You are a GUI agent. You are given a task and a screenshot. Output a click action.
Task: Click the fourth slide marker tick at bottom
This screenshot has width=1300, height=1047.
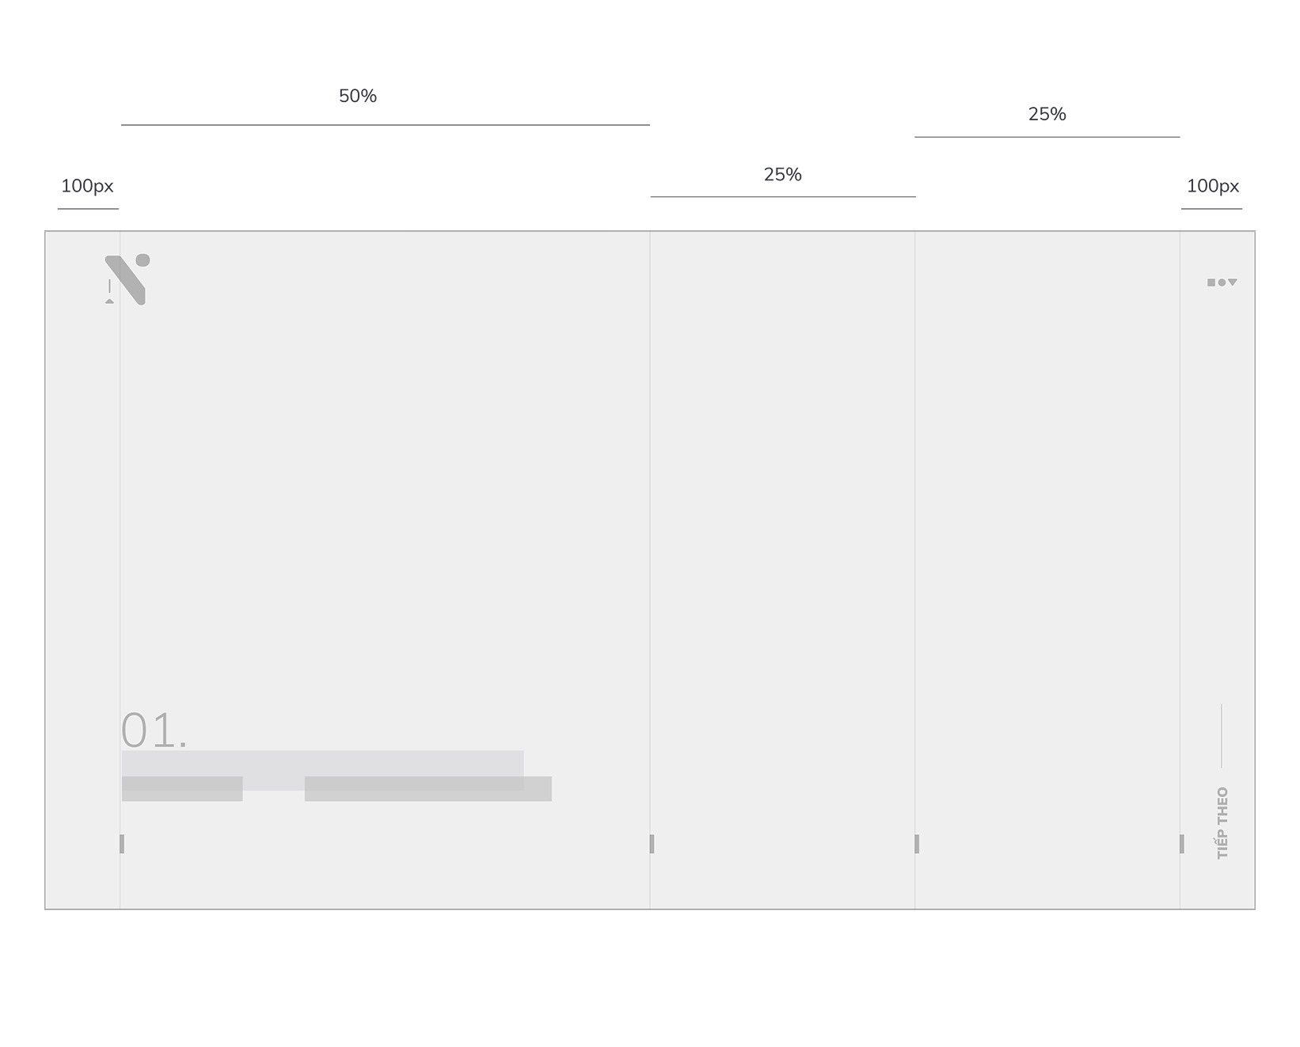pos(1182,844)
